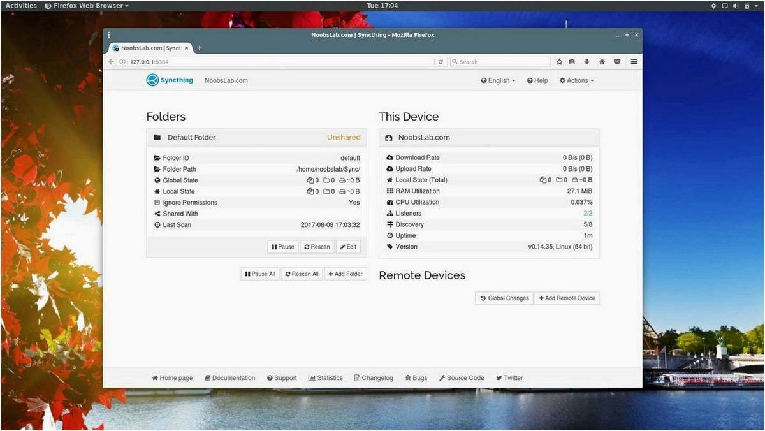This screenshot has height=431, width=765.
Task: Open the Bugs footer link
Action: pos(416,378)
